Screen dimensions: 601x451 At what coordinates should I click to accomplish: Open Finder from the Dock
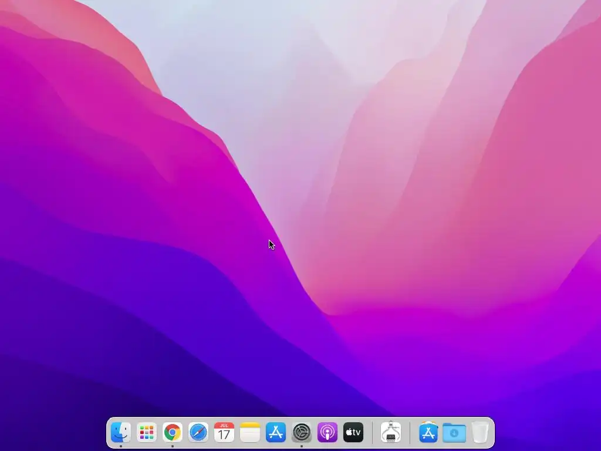[x=121, y=432]
